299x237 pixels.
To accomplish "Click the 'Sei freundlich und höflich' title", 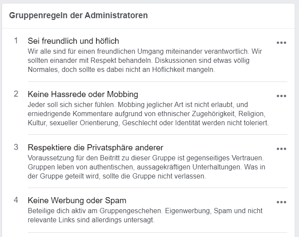I will point(73,41).
